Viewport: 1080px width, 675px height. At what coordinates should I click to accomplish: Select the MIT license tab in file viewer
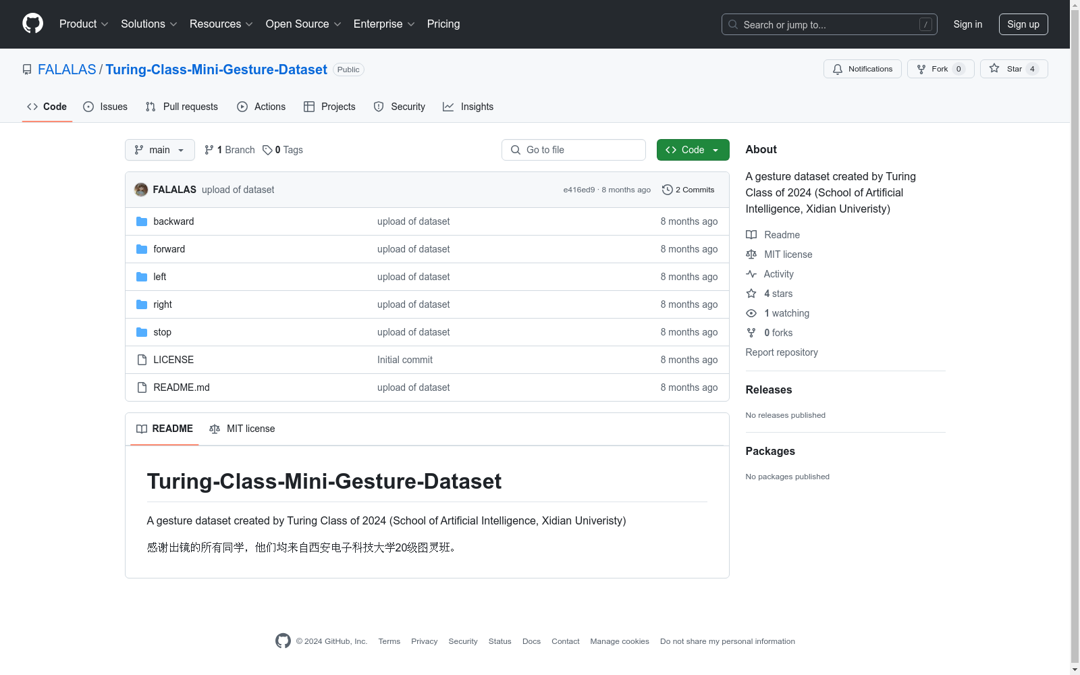click(242, 429)
